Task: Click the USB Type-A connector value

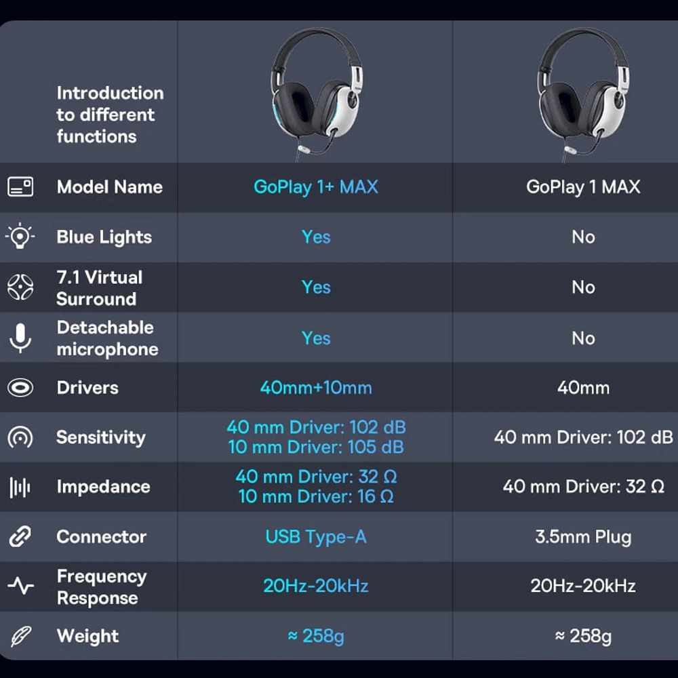Action: (x=316, y=537)
